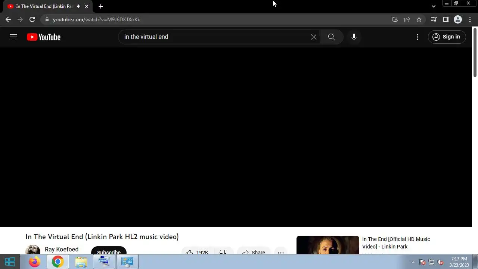The width and height of the screenshot is (478, 269).
Task: Click the page vertical scrollbar thumb
Action: (475, 52)
